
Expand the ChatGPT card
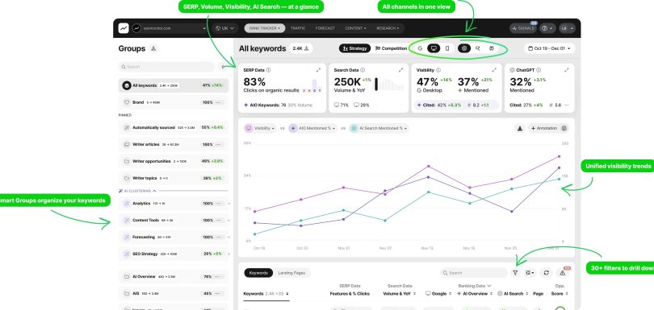tap(567, 70)
